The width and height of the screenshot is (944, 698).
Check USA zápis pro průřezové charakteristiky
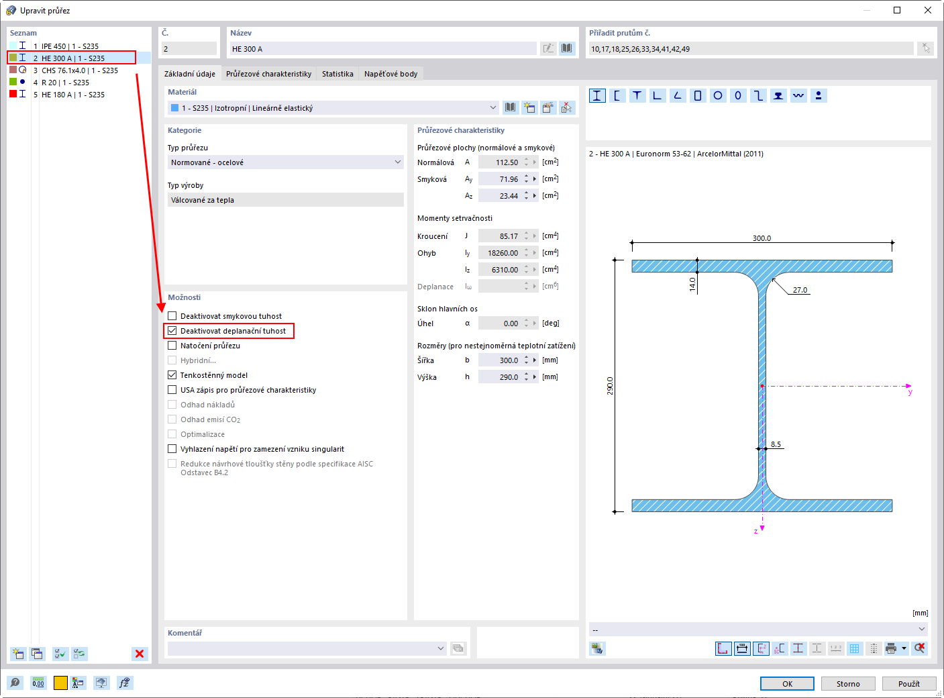pyautogui.click(x=172, y=390)
